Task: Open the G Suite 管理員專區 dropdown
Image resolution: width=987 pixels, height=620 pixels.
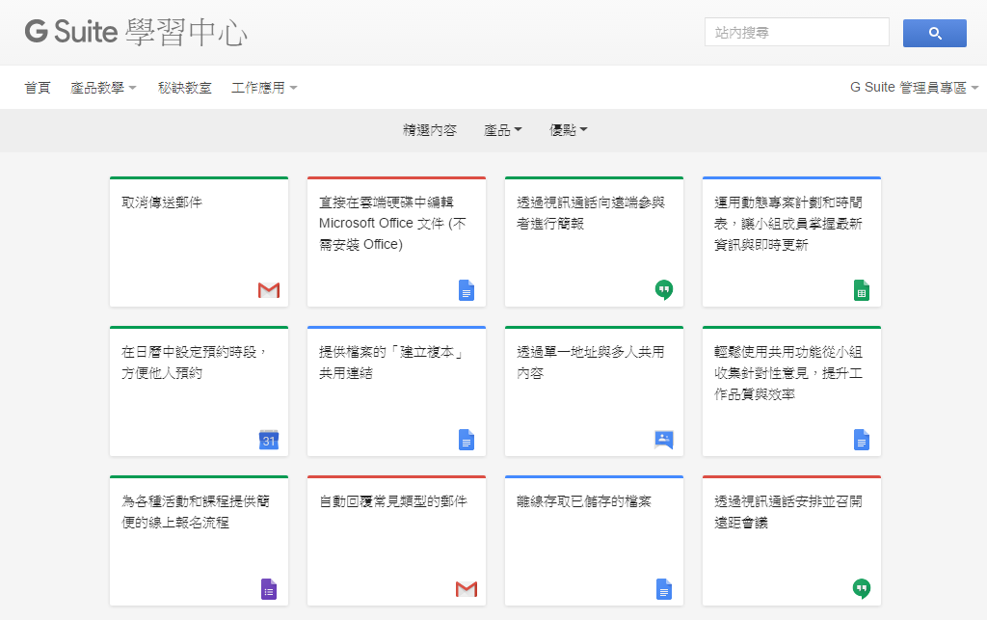Action: click(914, 88)
